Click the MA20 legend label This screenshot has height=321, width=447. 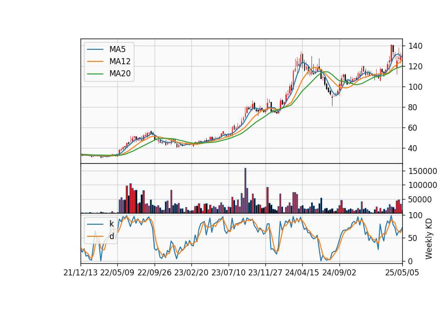pyautogui.click(x=120, y=74)
